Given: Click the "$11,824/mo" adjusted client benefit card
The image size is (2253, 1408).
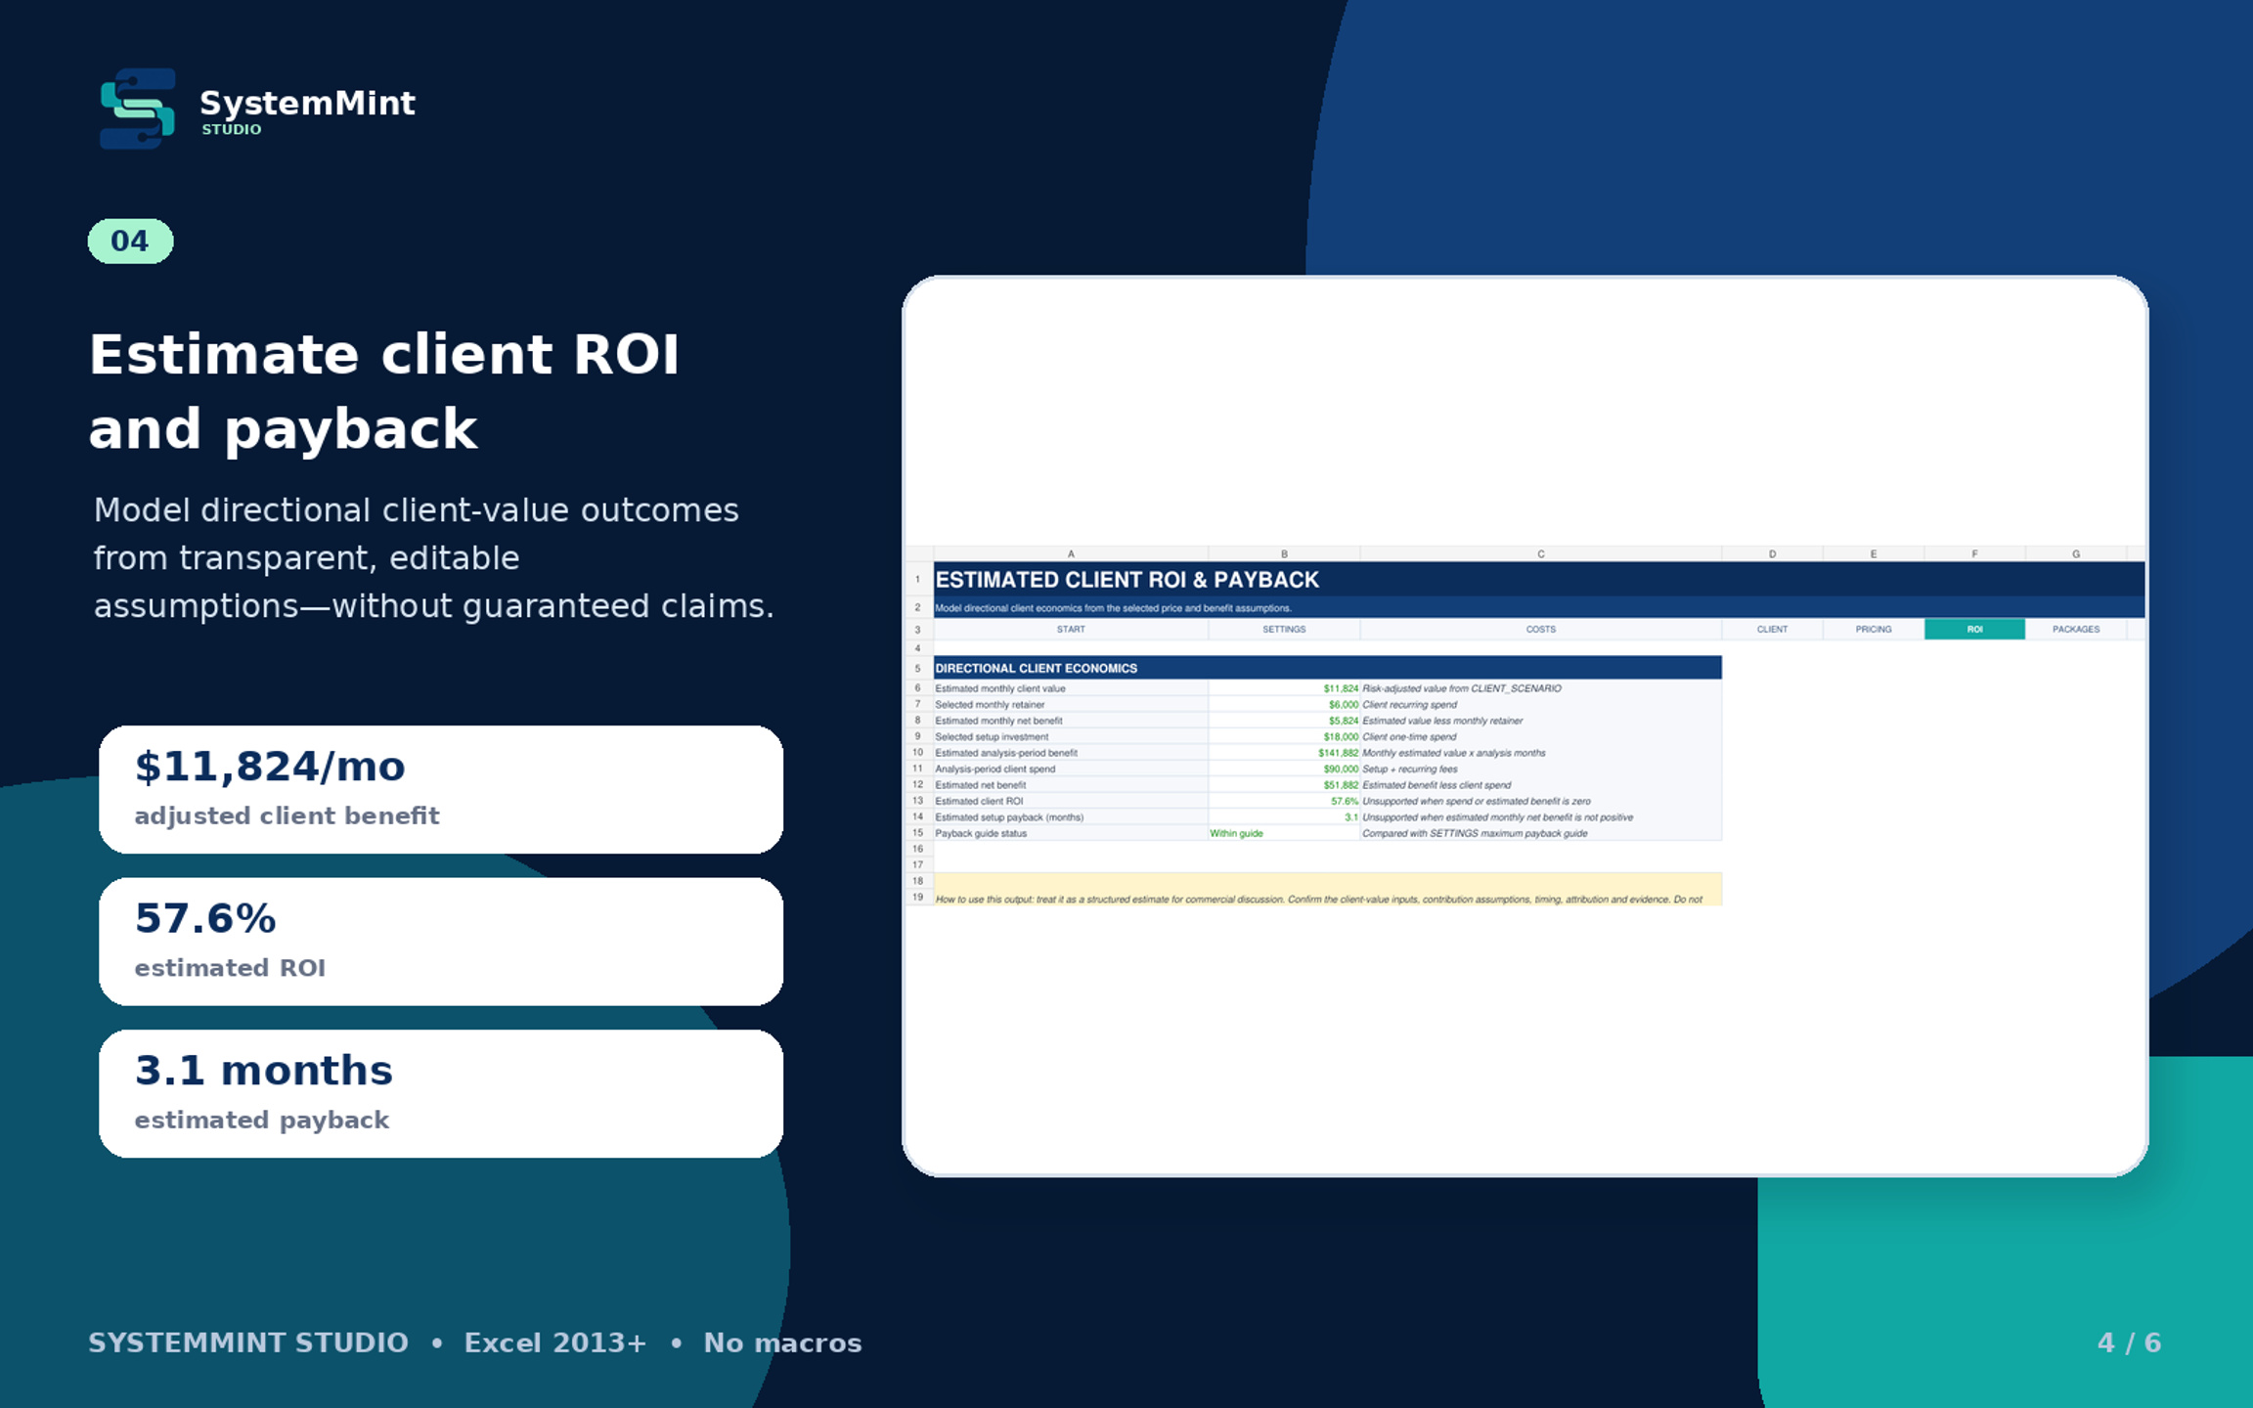Looking at the screenshot, I should click(x=441, y=789).
